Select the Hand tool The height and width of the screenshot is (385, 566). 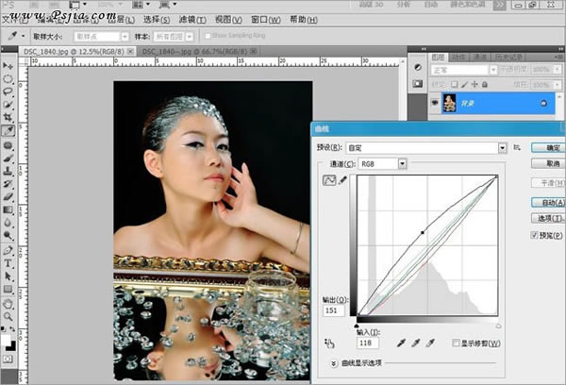pos(8,304)
